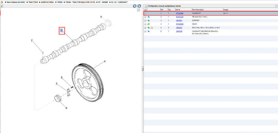
Task: Open the AGRICULTURAL breadcrumb
Action: tap(47, 2)
